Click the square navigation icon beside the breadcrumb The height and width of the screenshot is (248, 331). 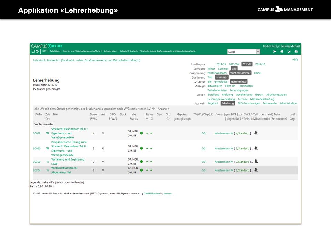click(33, 51)
